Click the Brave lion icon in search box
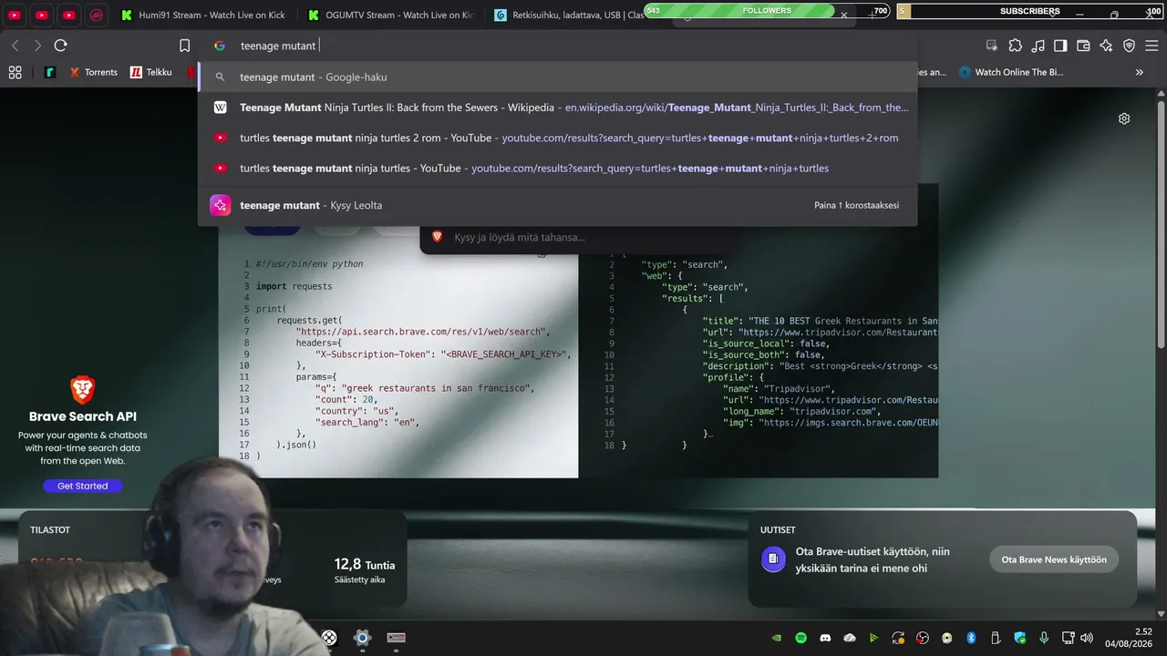Viewport: 1167px width, 656px height. [437, 237]
